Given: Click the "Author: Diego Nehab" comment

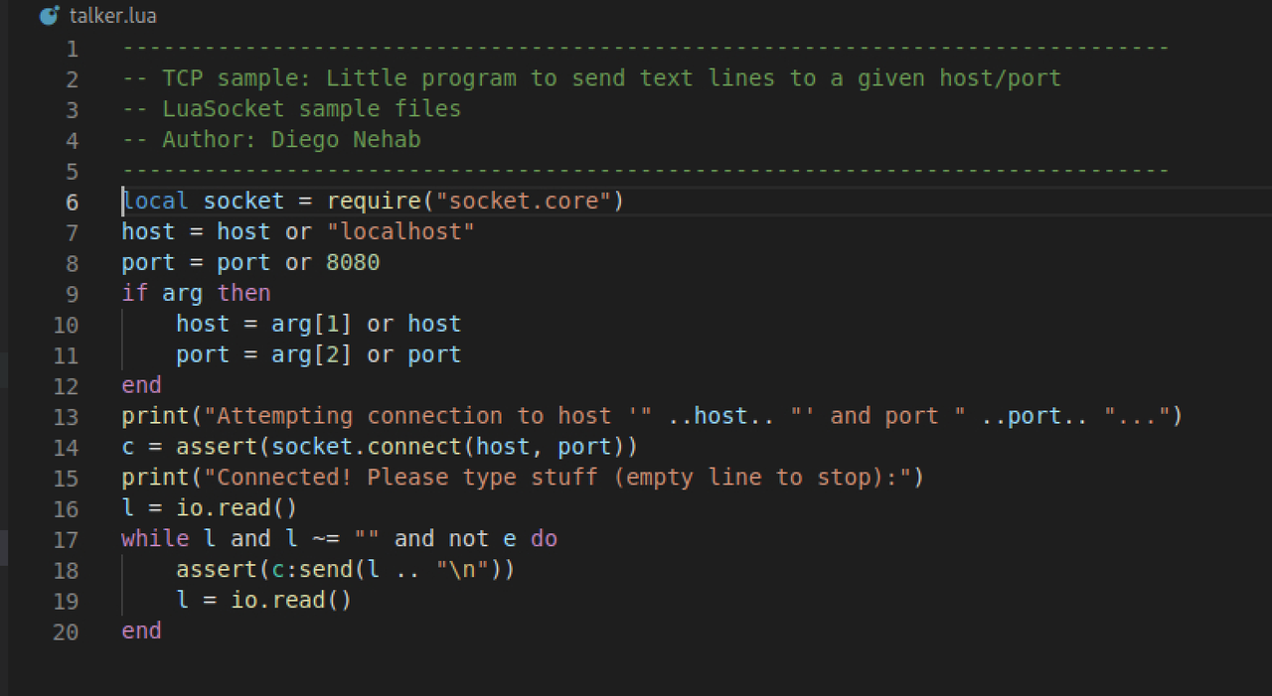Looking at the screenshot, I should 271,140.
